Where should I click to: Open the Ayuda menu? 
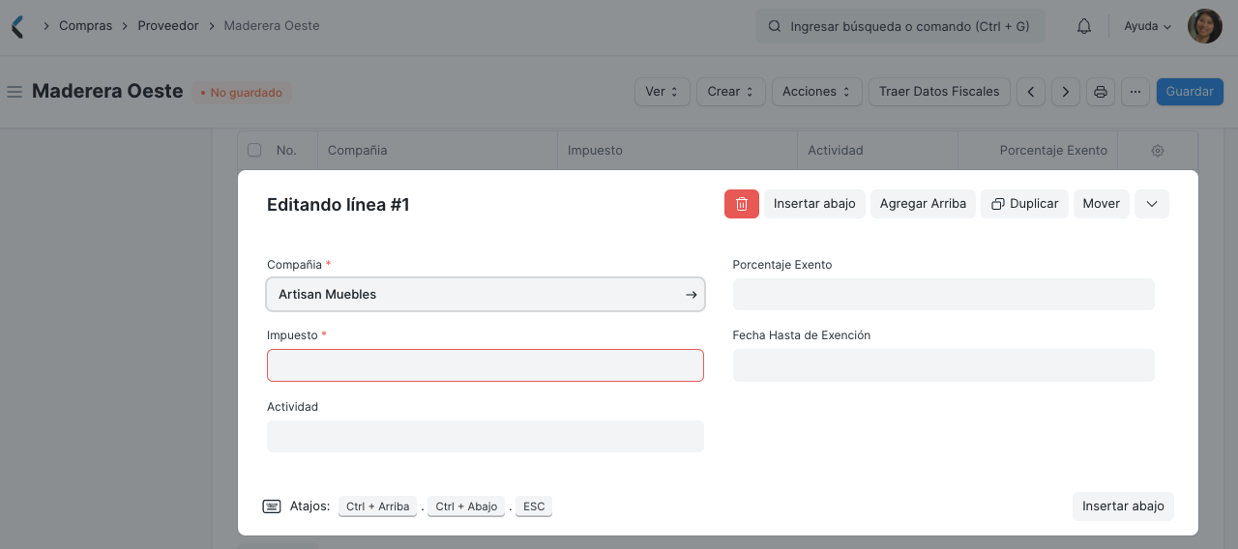point(1148,26)
